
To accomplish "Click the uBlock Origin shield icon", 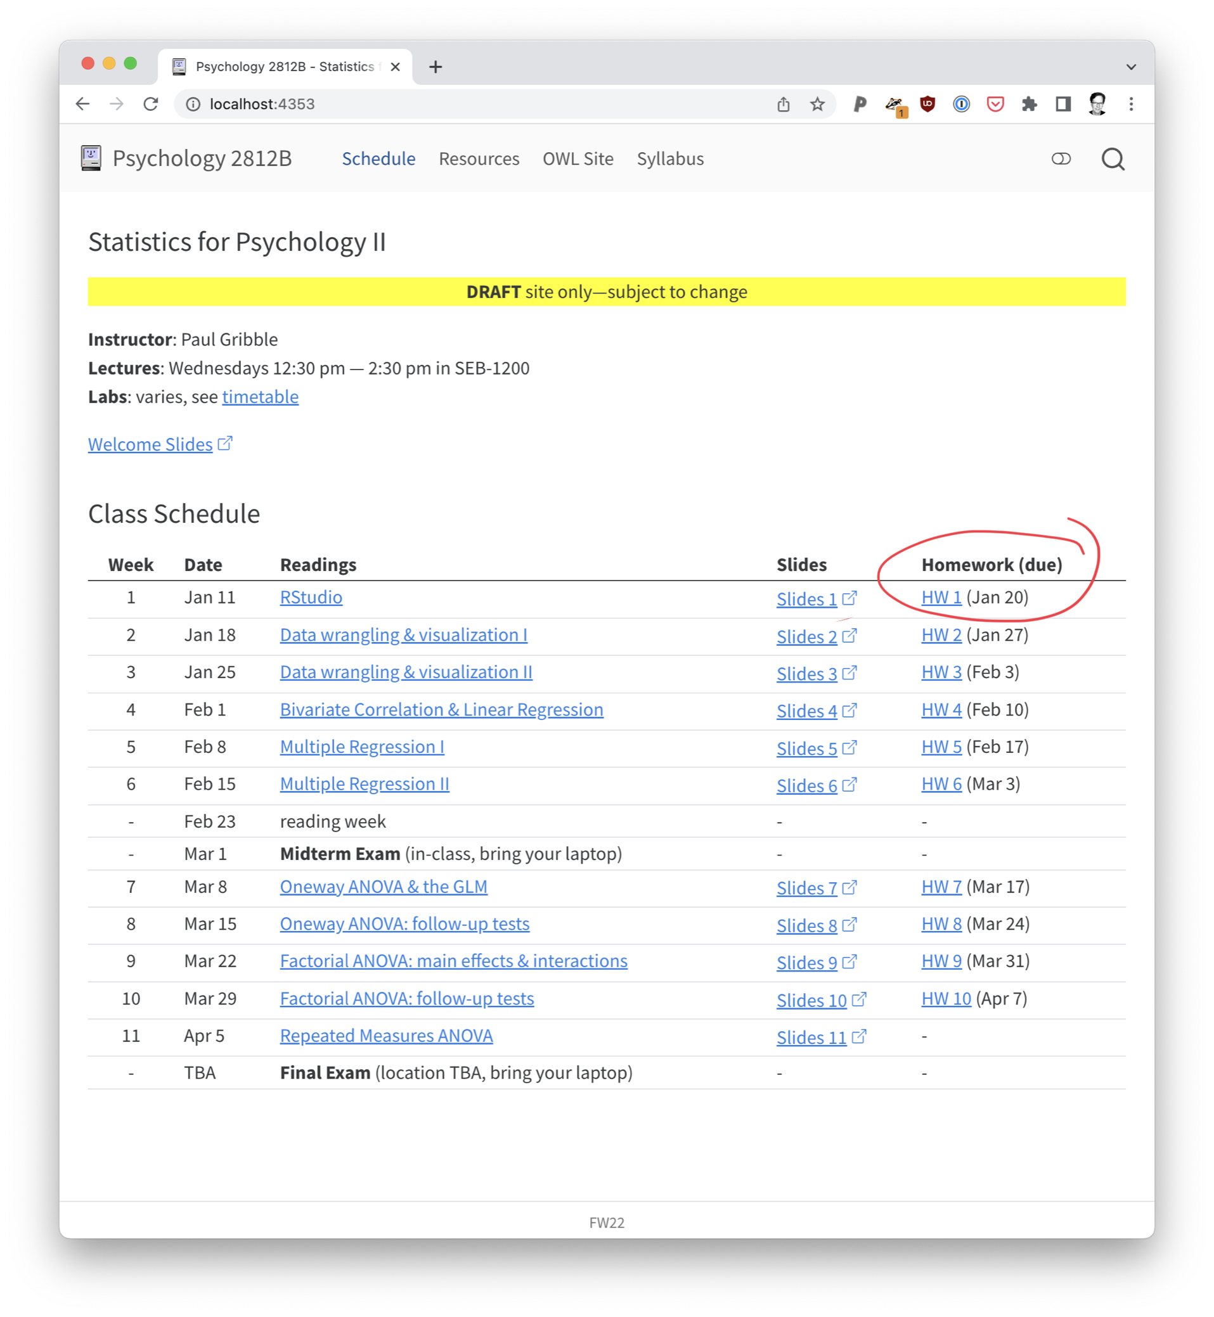I will coord(927,104).
